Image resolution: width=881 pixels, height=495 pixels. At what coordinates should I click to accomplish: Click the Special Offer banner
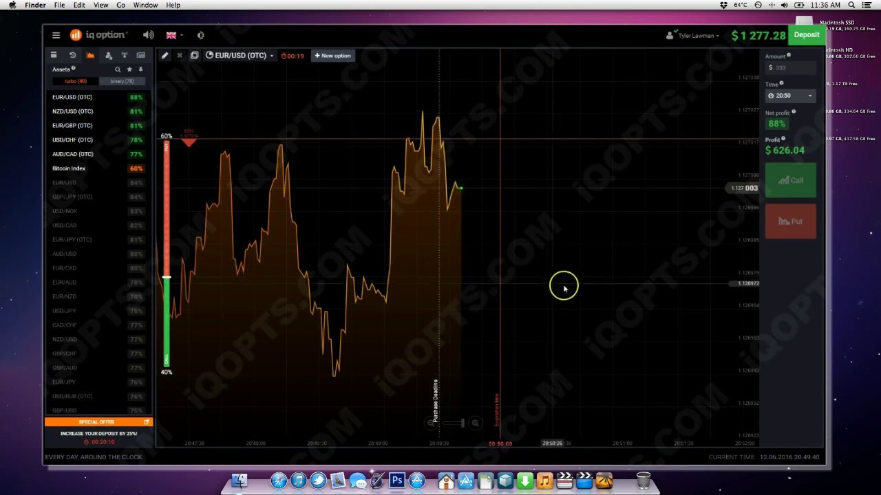tap(99, 422)
